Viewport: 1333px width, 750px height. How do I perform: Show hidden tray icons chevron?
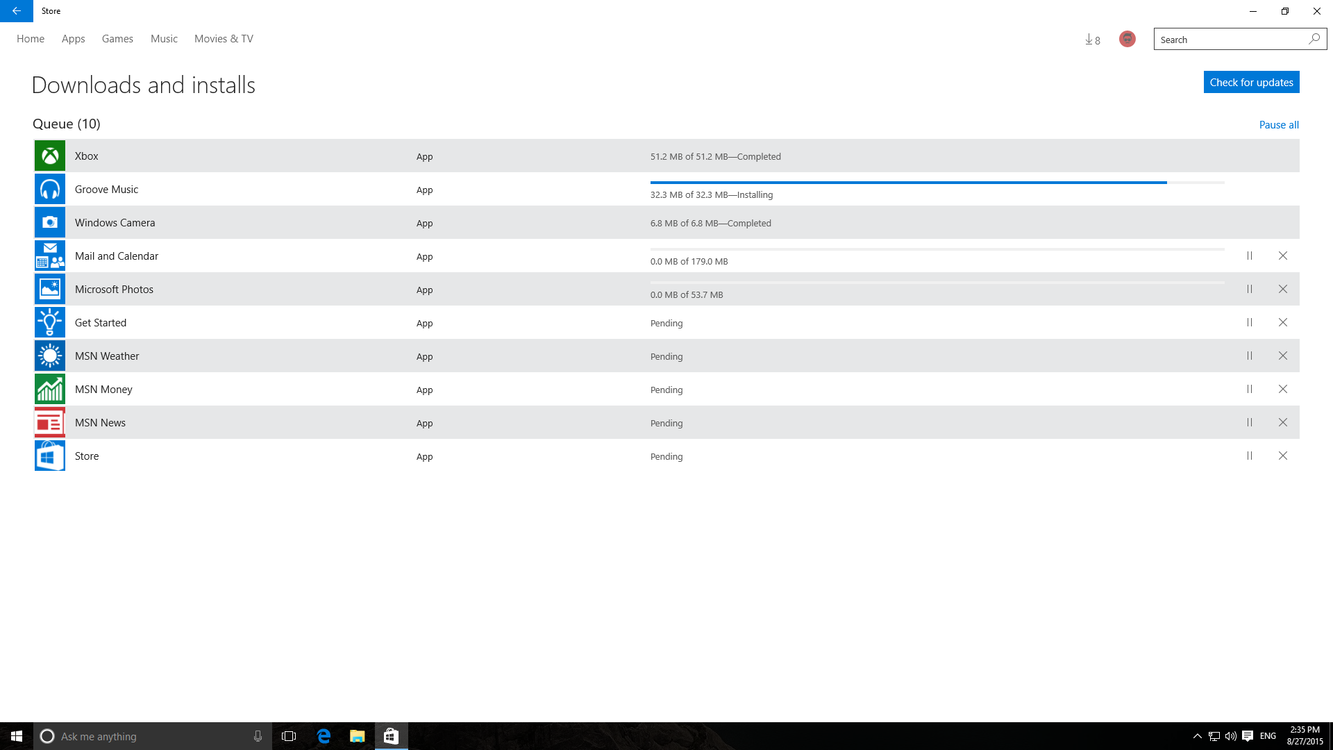point(1198,736)
